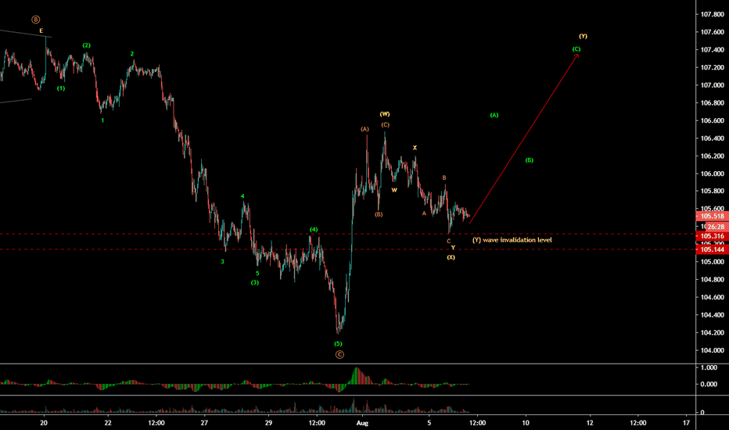
Task: Click the oscillator 0.000 scale label
Action: tap(709, 384)
